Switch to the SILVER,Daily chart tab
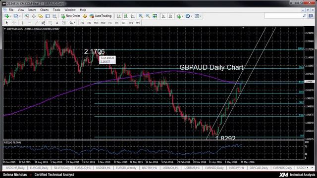This screenshot has height=178, width=317. [62, 168]
